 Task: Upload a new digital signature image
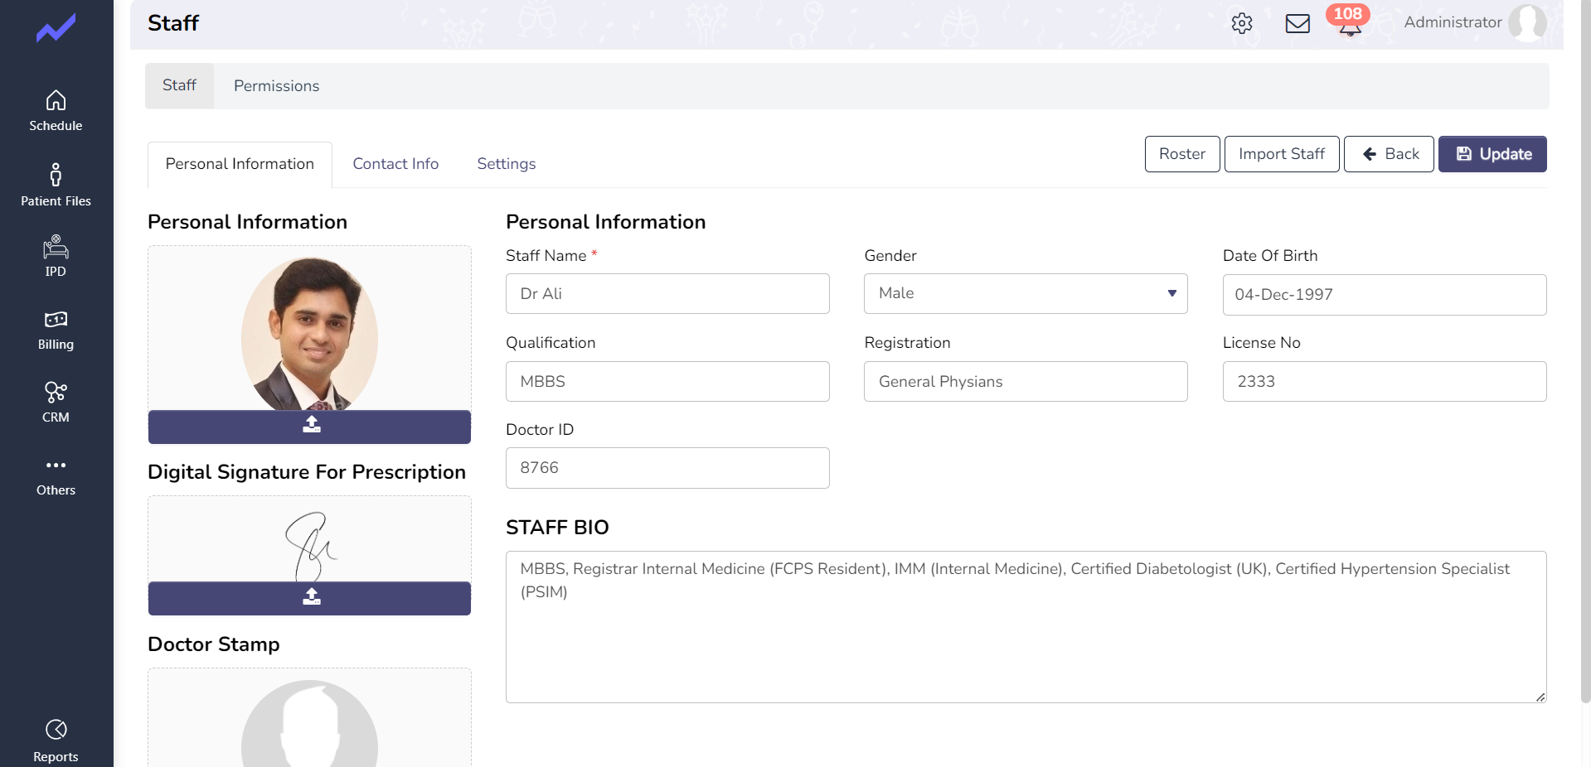[309, 598]
